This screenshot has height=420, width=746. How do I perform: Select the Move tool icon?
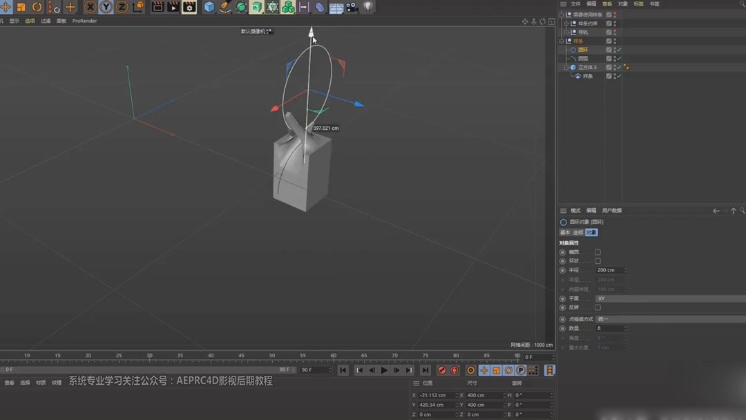tap(6, 7)
